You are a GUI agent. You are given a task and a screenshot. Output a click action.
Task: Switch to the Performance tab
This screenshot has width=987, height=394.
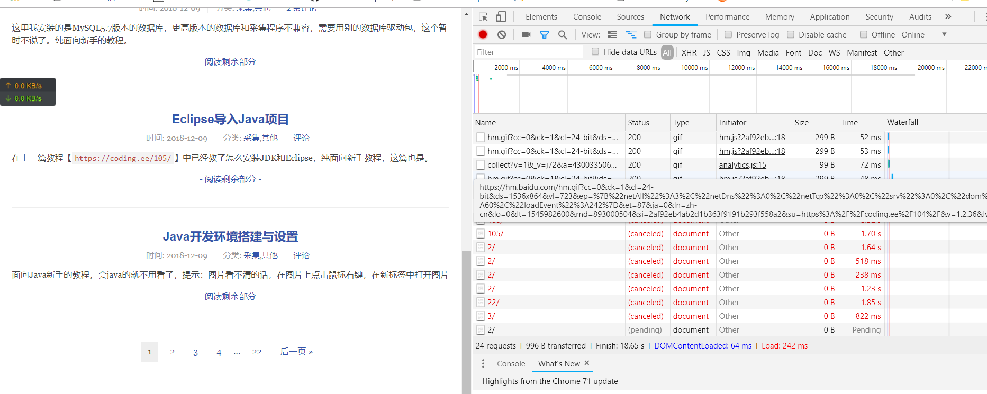[727, 17]
